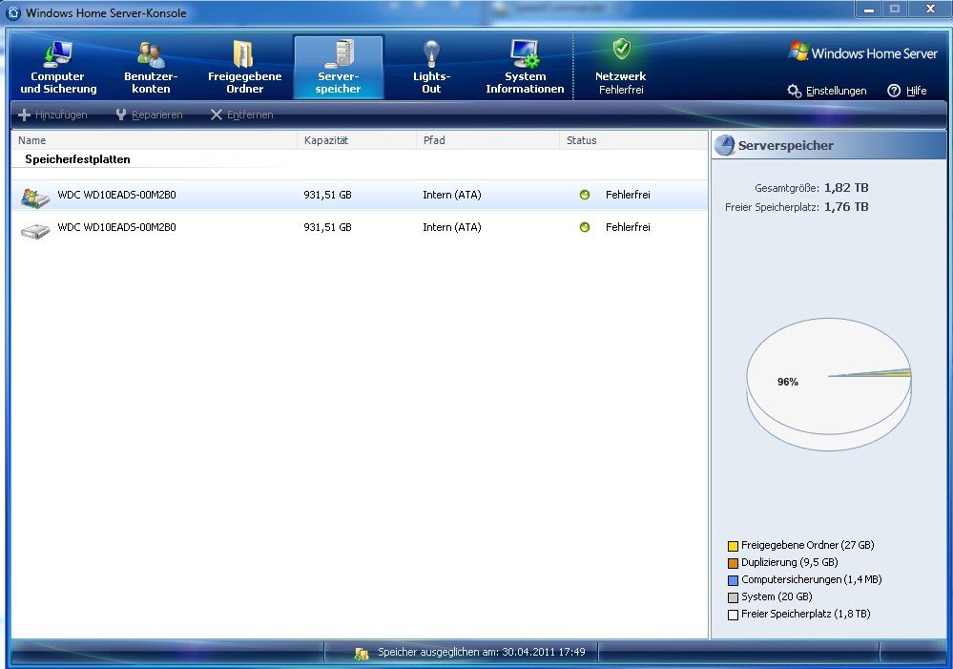Viewport: 953px width, 669px height.
Task: Select the drive with the Windows flag icon
Action: 34,198
